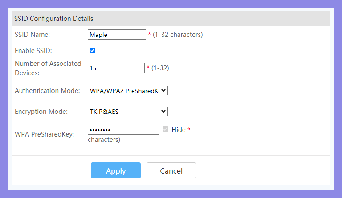
Task: Click the Authentication Mode label
Action: 47,91
